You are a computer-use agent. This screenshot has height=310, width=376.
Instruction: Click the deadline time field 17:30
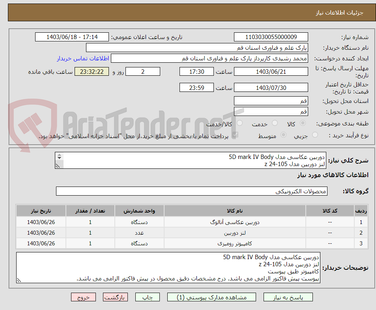click(196, 71)
